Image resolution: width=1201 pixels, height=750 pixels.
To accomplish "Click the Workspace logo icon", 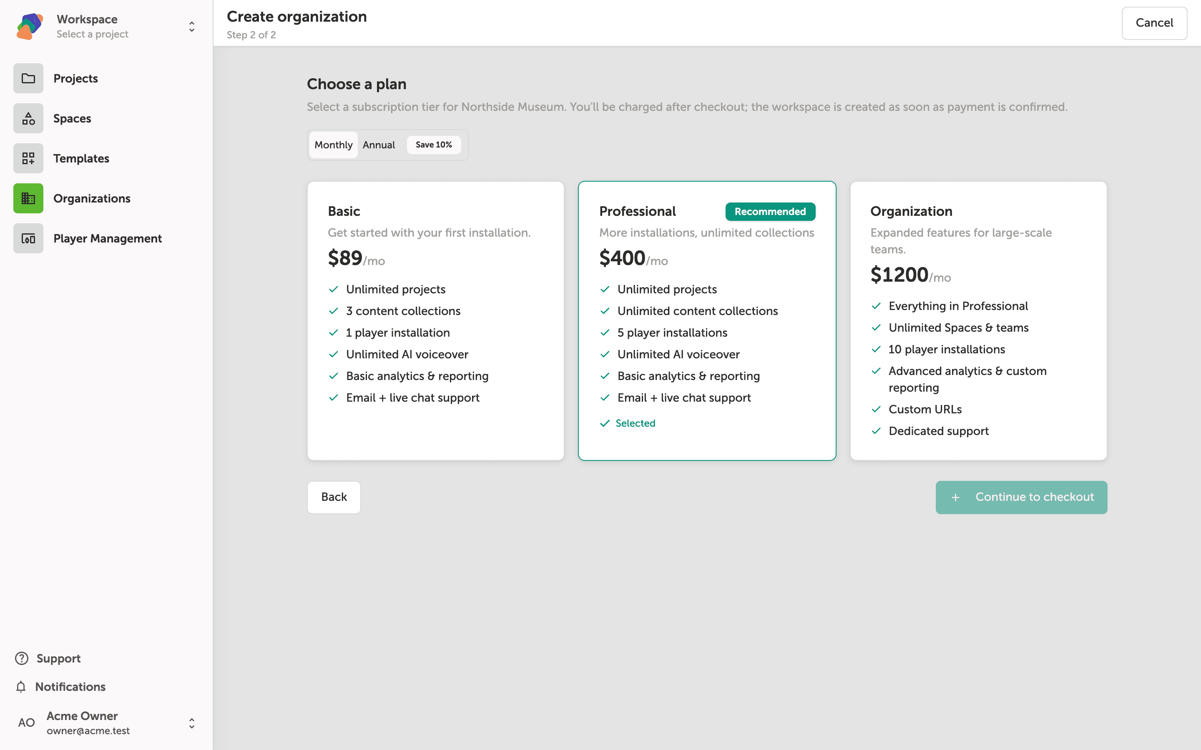I will 29,26.
